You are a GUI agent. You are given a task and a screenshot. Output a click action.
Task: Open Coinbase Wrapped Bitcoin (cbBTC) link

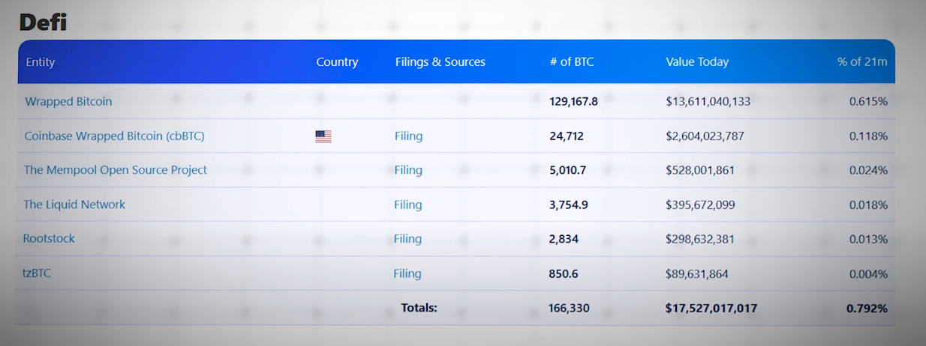114,136
